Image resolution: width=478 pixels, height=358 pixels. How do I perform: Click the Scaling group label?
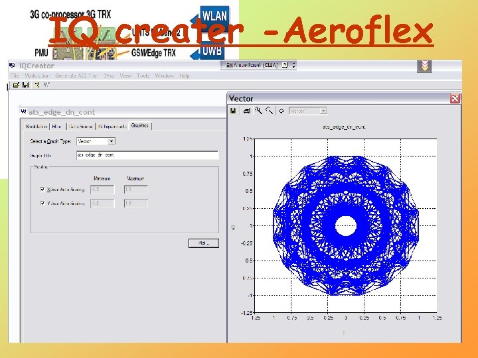(x=41, y=167)
